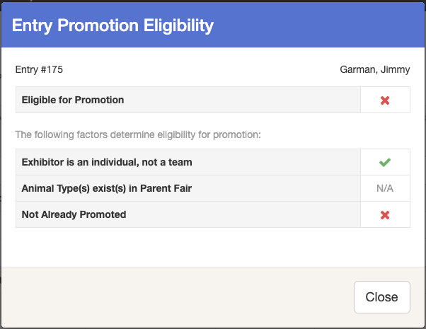Select the Not Already Promoted label

(x=74, y=214)
